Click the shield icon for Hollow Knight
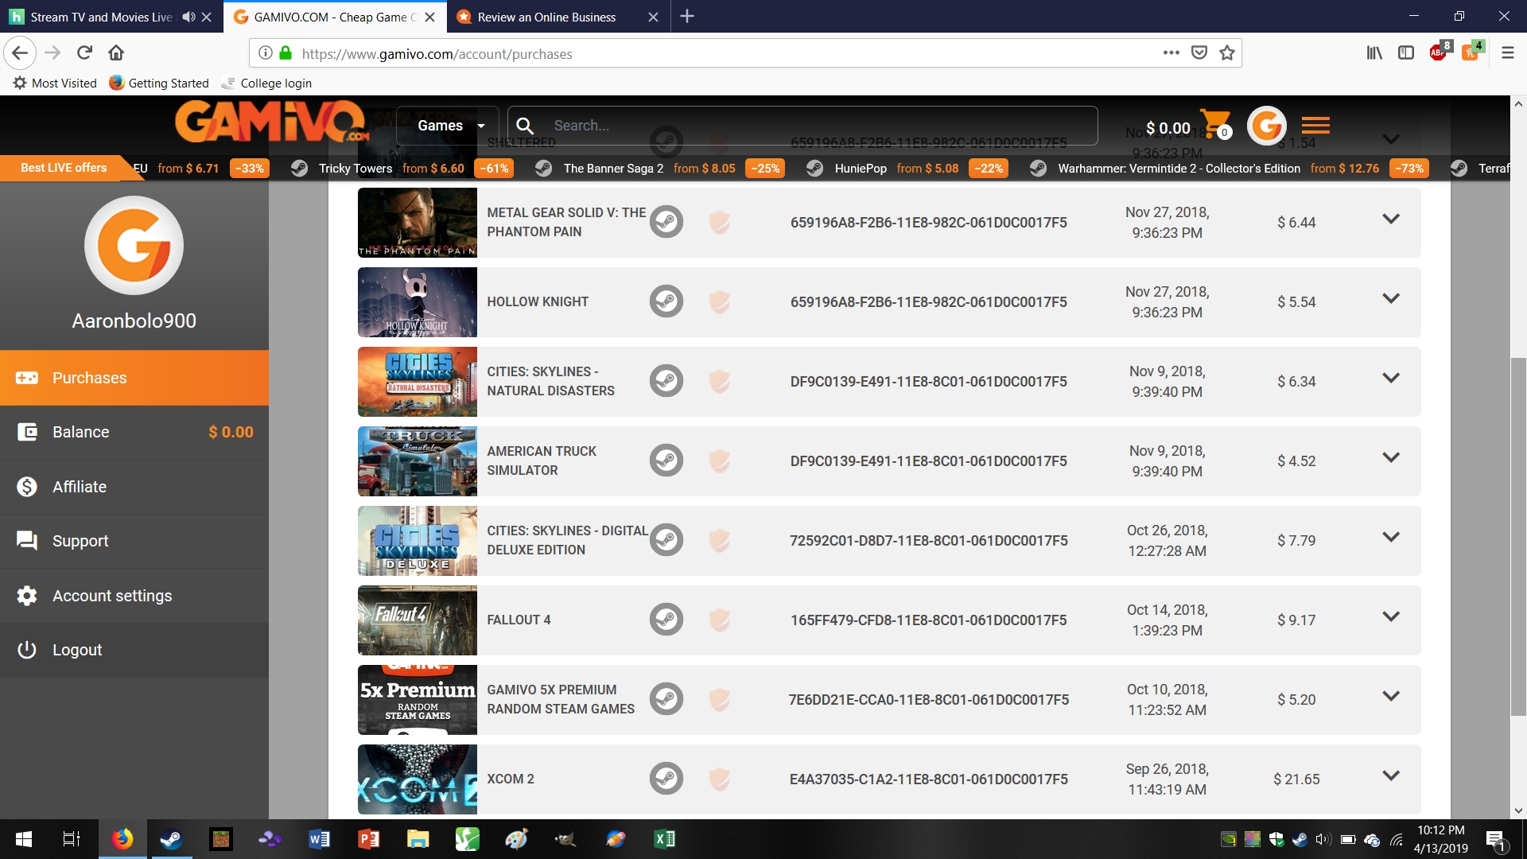Screen dimensions: 1527x859 pos(719,301)
